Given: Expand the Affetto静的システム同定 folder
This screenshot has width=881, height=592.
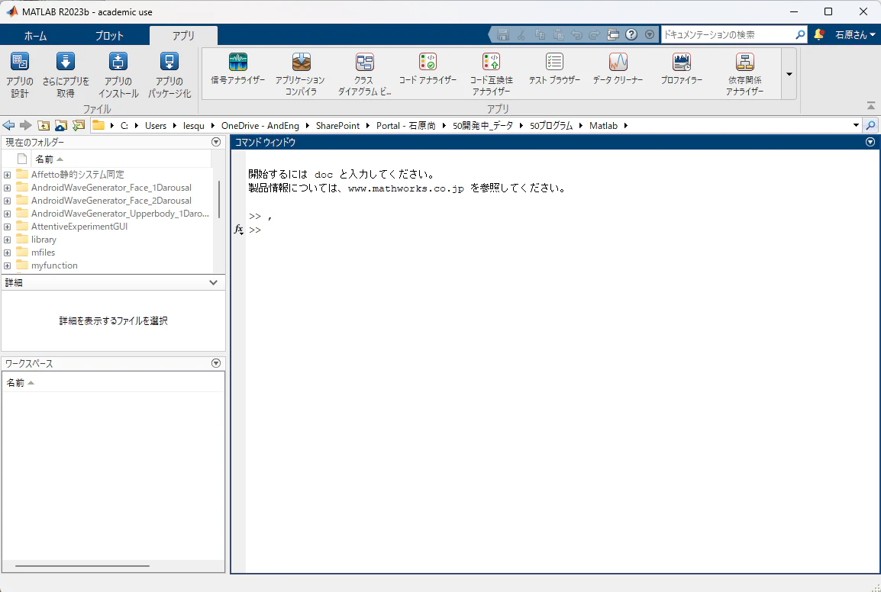Looking at the screenshot, I should point(8,175).
